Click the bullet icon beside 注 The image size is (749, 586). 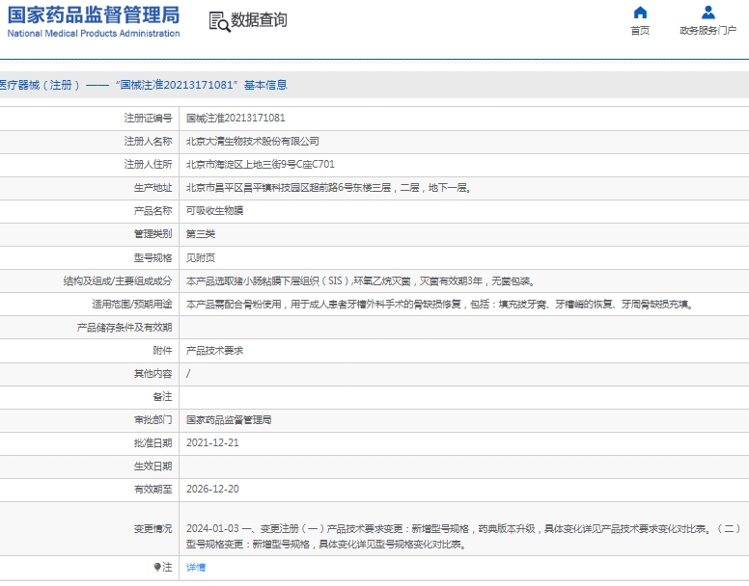(157, 567)
